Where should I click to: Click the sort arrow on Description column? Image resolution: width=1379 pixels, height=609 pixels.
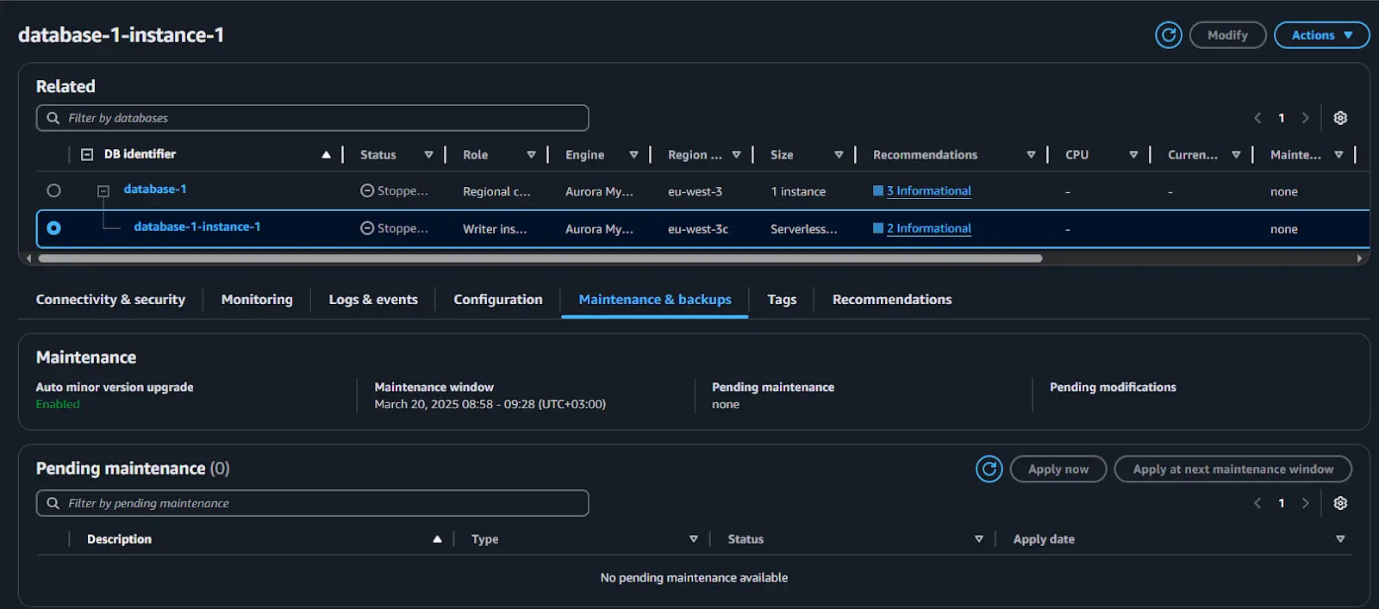tap(437, 539)
